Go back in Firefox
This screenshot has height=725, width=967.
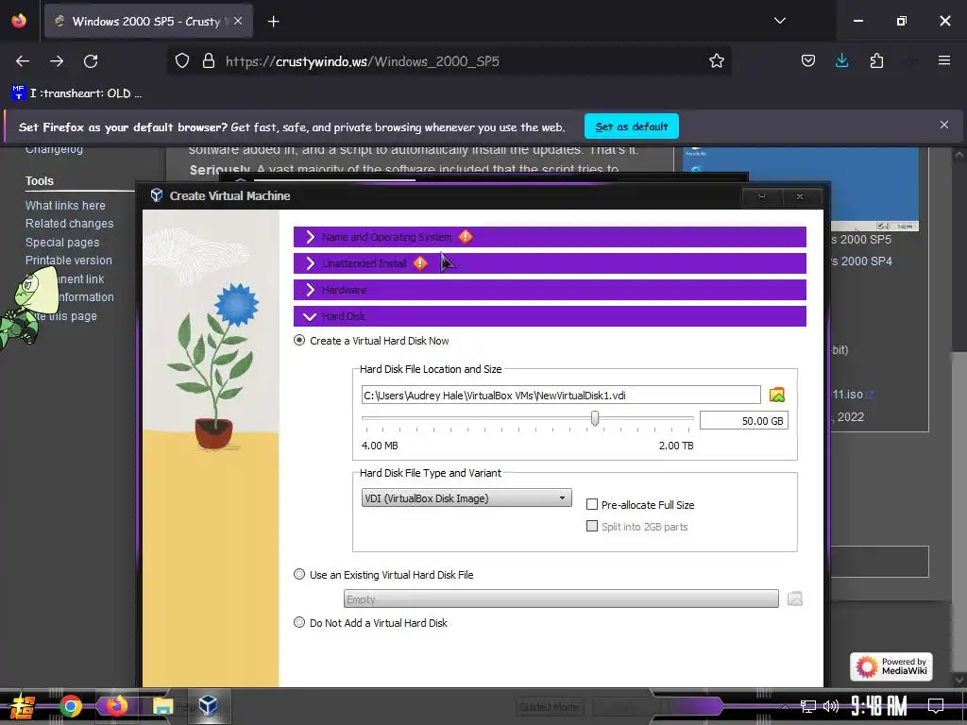point(23,61)
